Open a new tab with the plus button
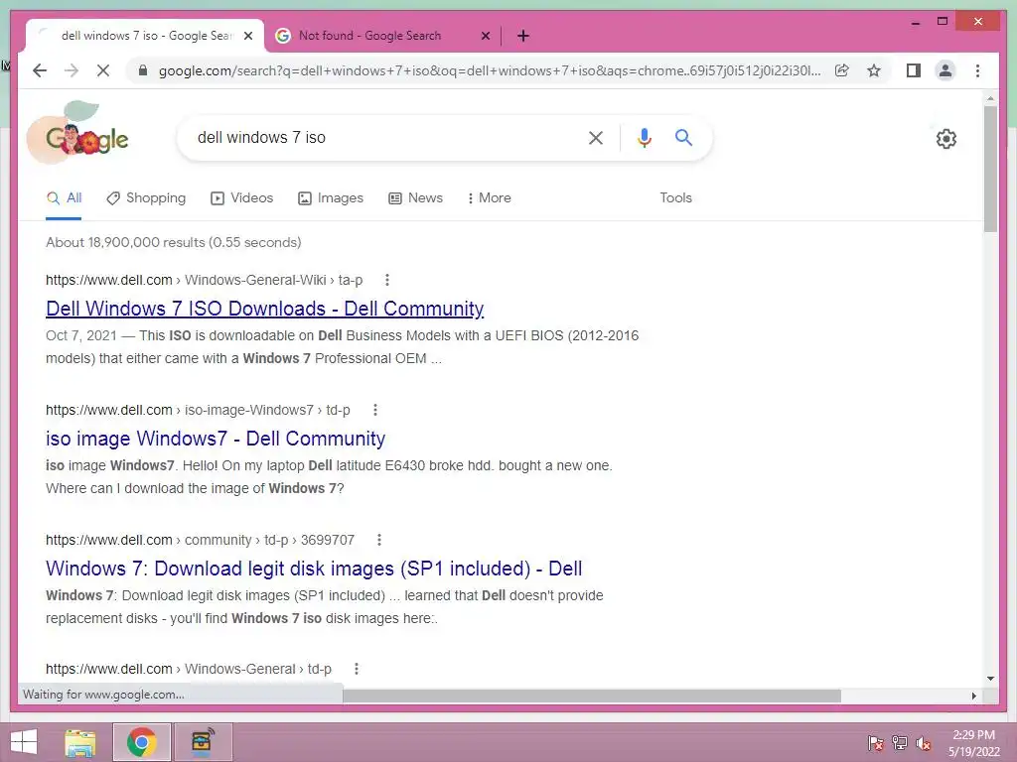 point(523,36)
